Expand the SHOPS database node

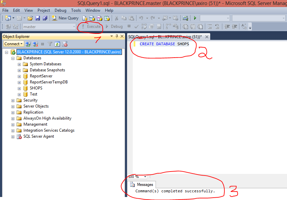pos(19,88)
